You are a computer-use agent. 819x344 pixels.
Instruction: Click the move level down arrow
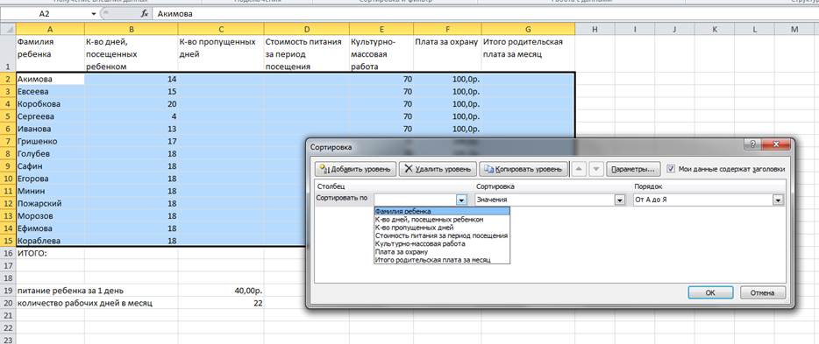(597, 169)
